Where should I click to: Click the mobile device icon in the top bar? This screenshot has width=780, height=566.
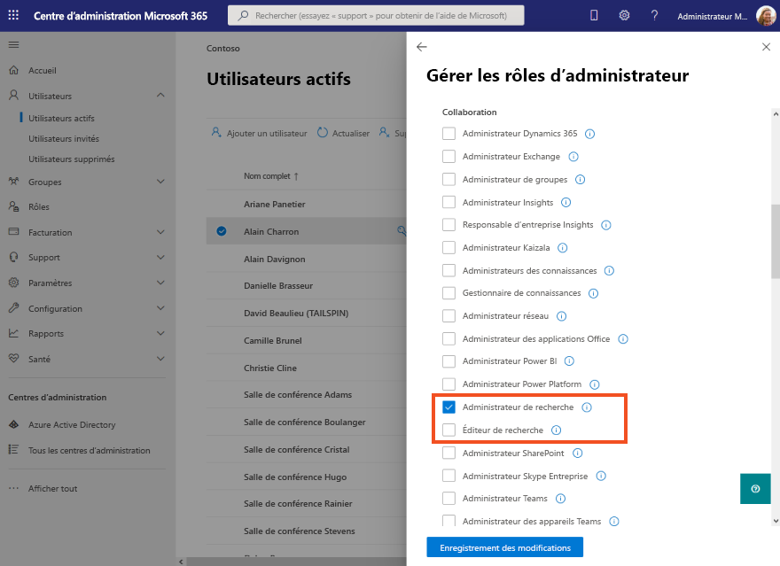593,15
